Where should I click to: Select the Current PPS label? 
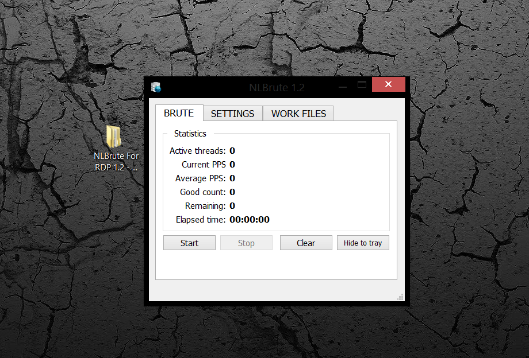(204, 165)
